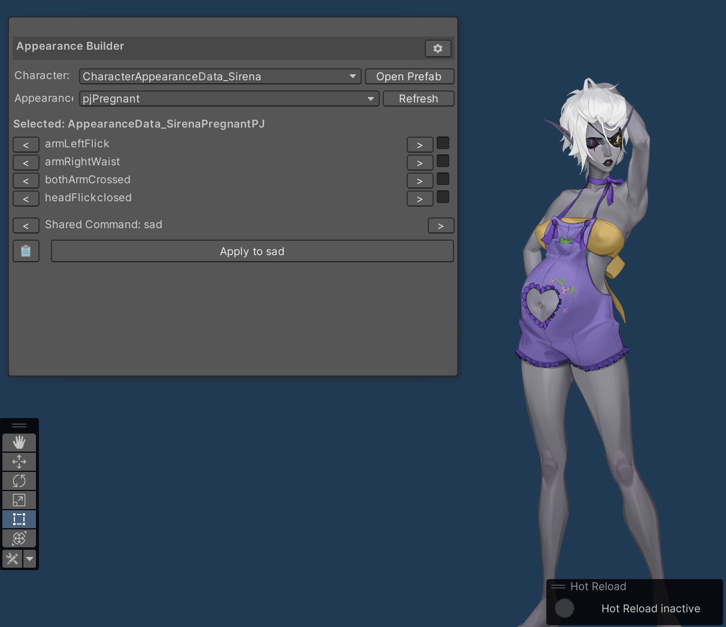The image size is (726, 627).
Task: Grab the Hot Reload overlay handle
Action: 558,587
